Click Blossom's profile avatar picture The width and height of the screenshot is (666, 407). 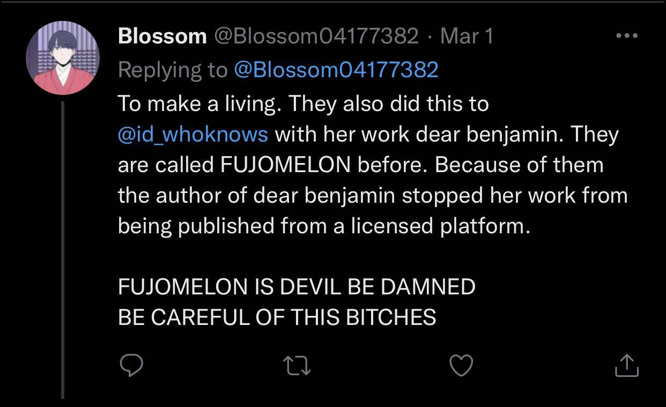[x=63, y=58]
